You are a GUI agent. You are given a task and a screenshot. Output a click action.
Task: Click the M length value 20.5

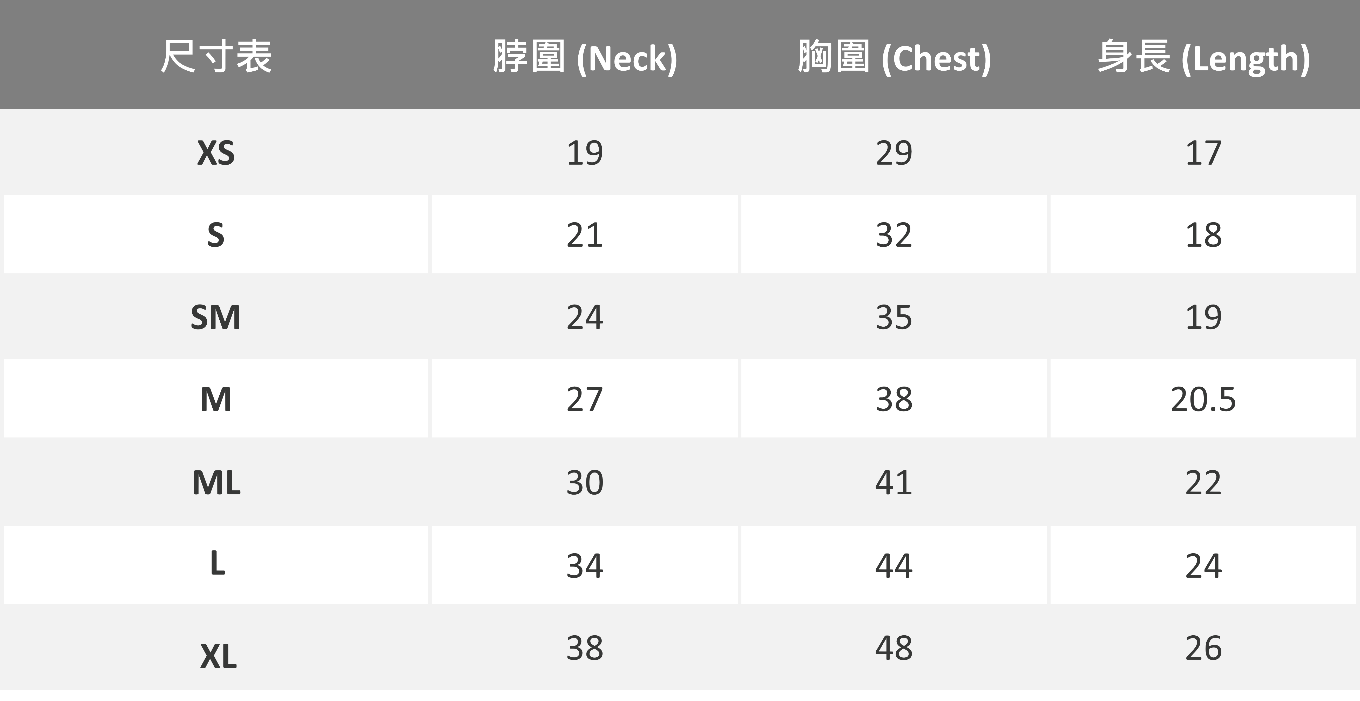[x=1203, y=399]
